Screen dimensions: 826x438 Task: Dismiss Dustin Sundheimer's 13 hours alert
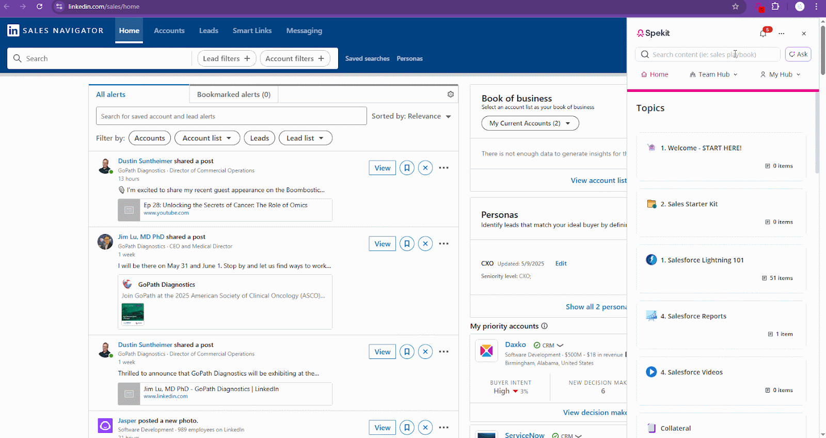(x=425, y=168)
